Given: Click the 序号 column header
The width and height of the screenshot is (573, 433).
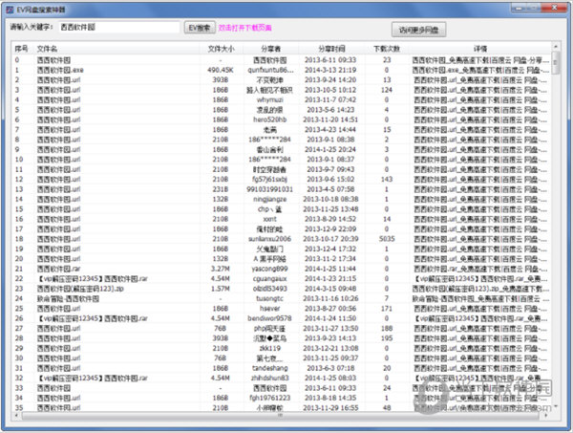Looking at the screenshot, I should tap(21, 48).
